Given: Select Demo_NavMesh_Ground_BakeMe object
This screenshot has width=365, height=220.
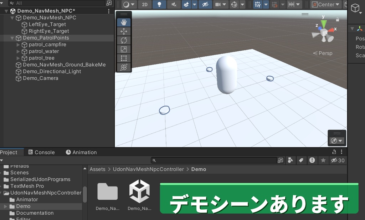Looking at the screenshot, I should click(64, 65).
